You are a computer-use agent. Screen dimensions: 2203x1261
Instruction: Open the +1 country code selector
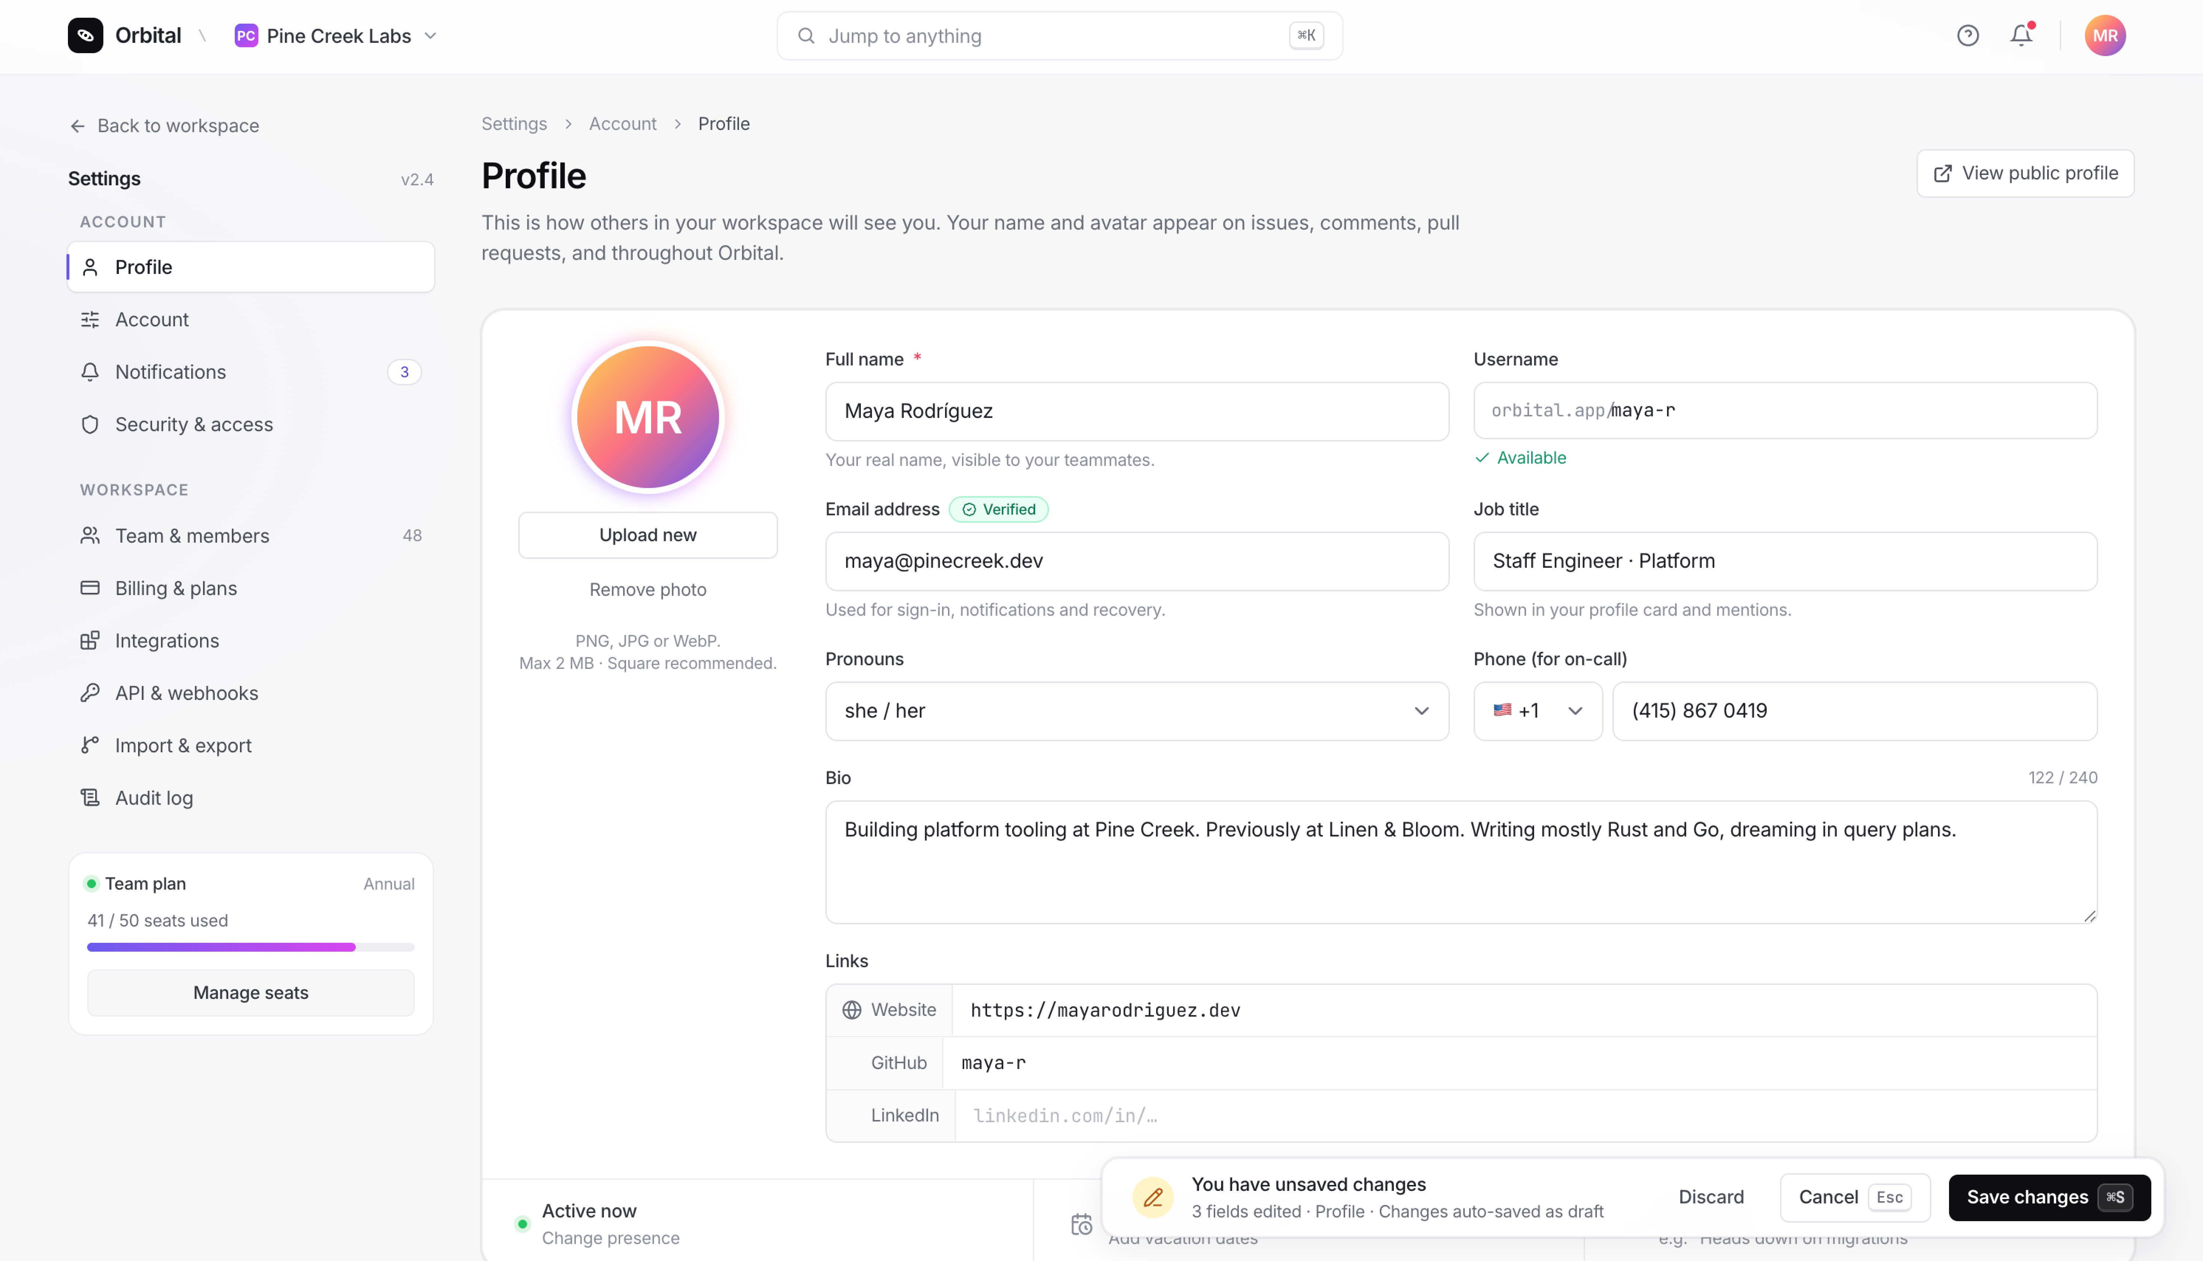point(1537,711)
